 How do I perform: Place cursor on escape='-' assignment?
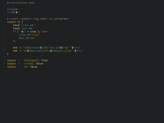(x=14, y=9)
